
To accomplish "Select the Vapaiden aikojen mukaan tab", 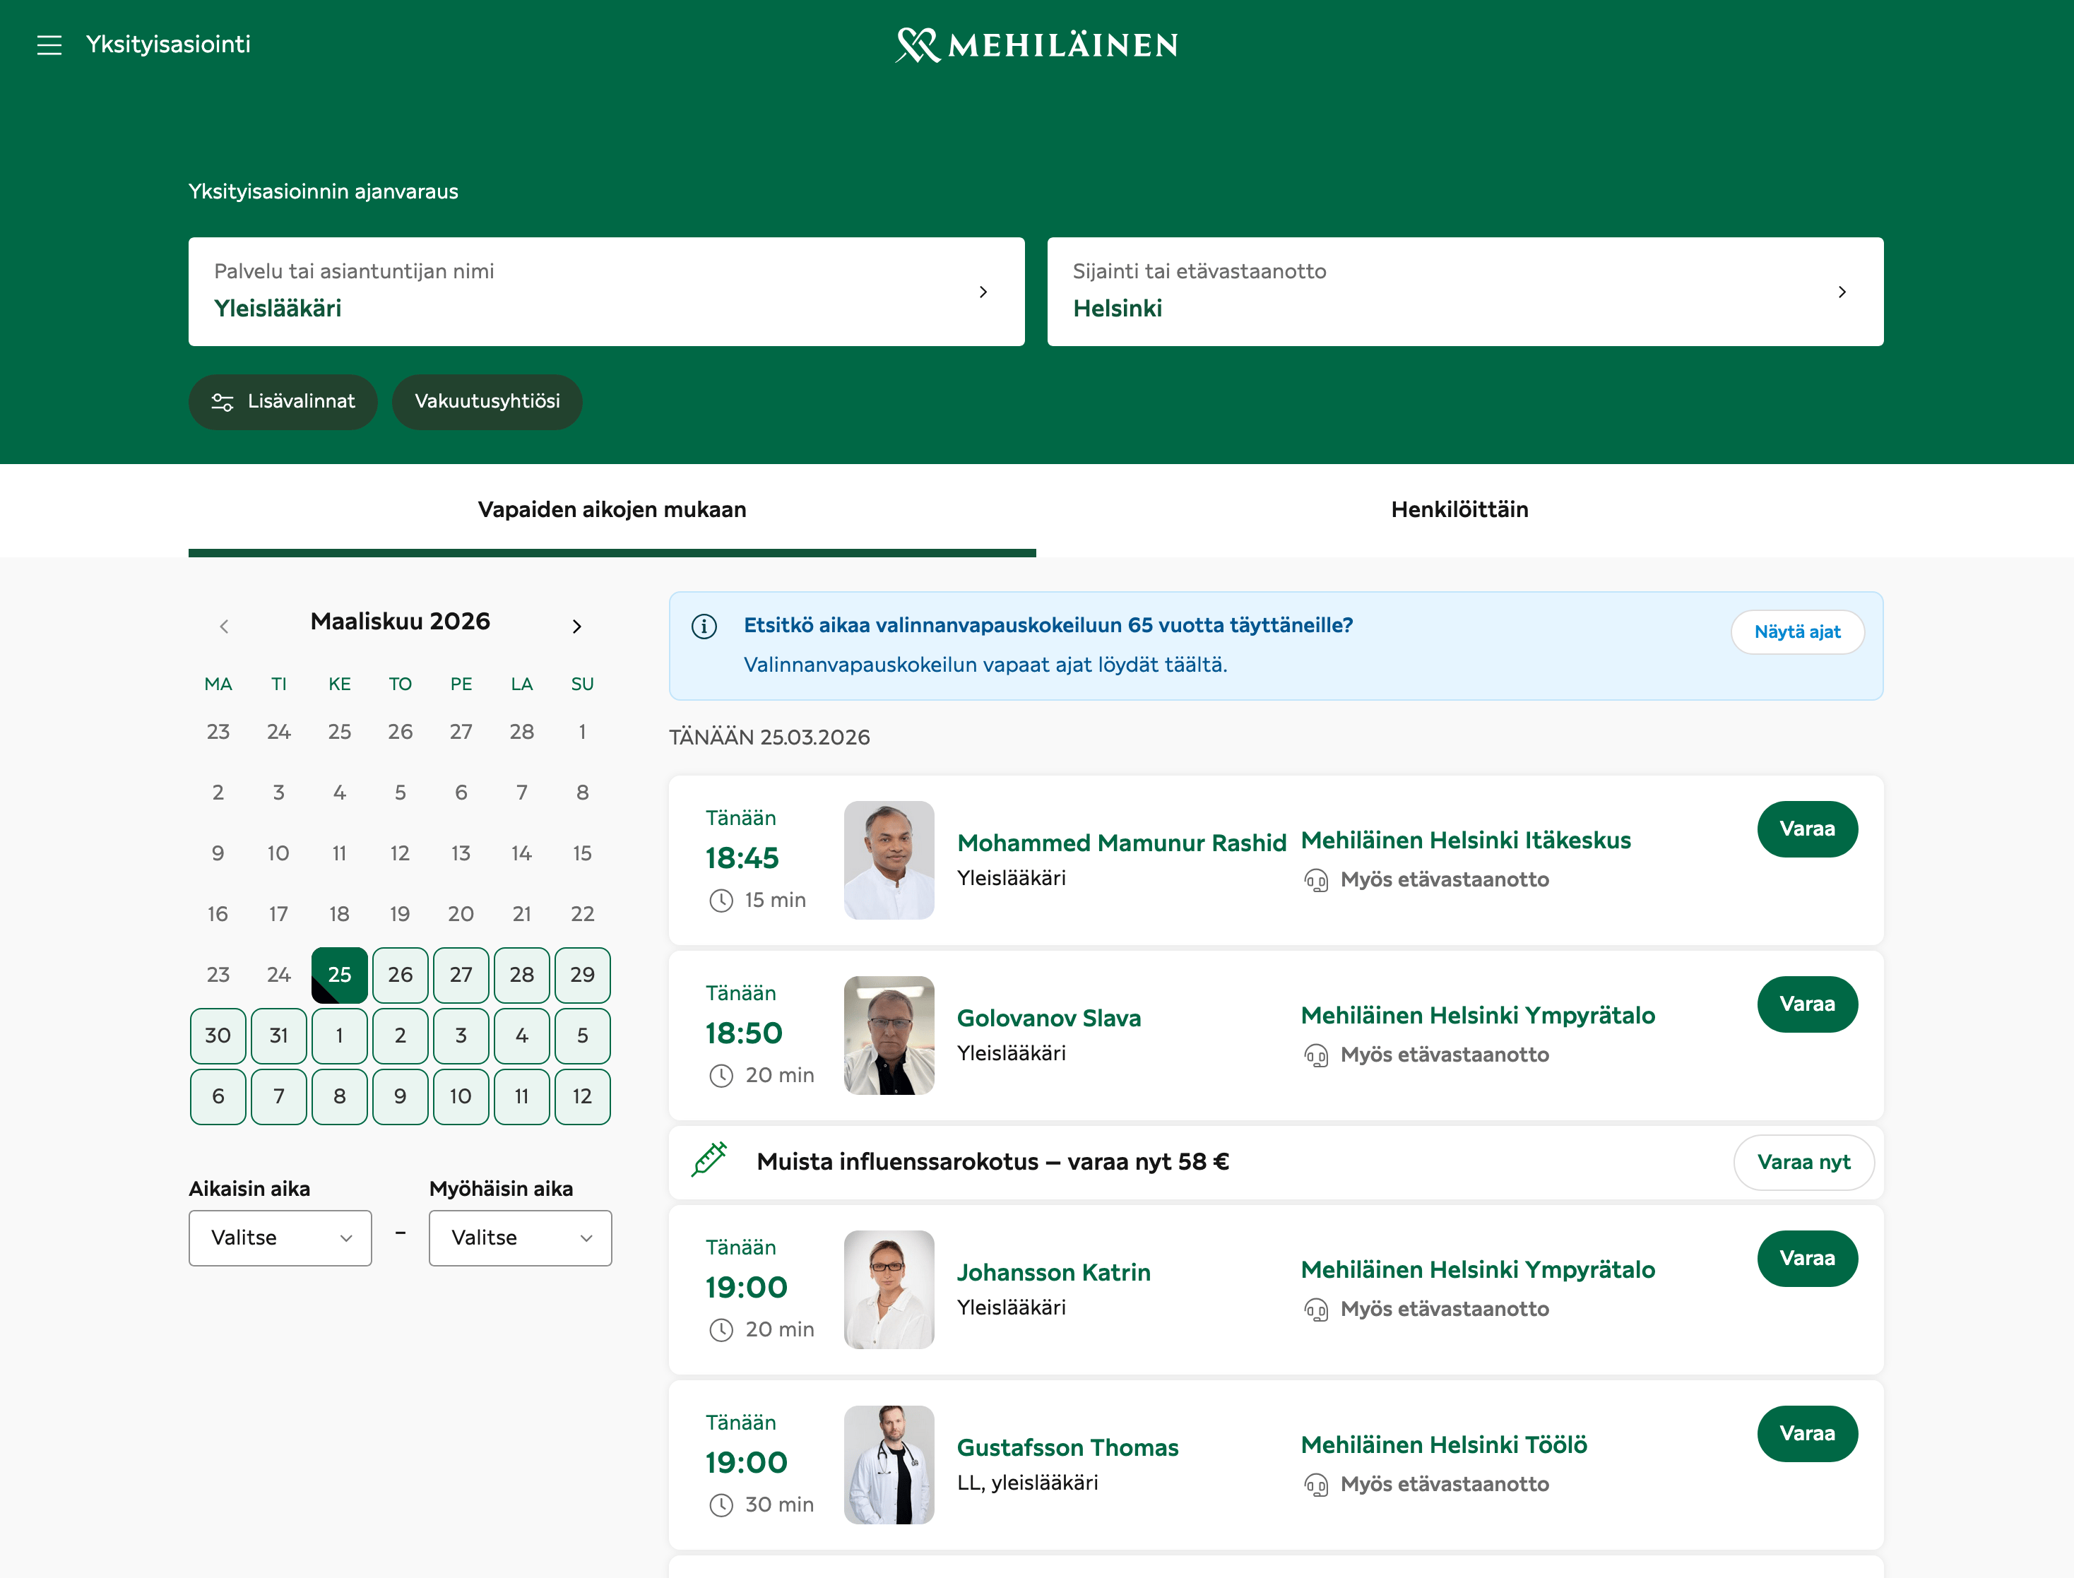I will 612,510.
